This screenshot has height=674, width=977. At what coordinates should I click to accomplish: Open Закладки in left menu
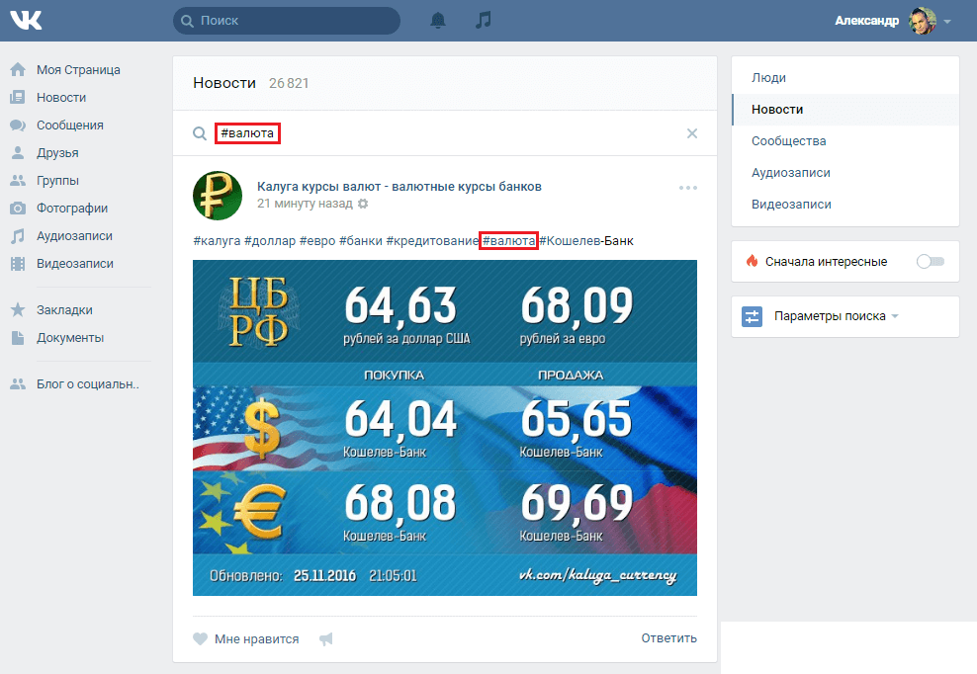tap(65, 310)
